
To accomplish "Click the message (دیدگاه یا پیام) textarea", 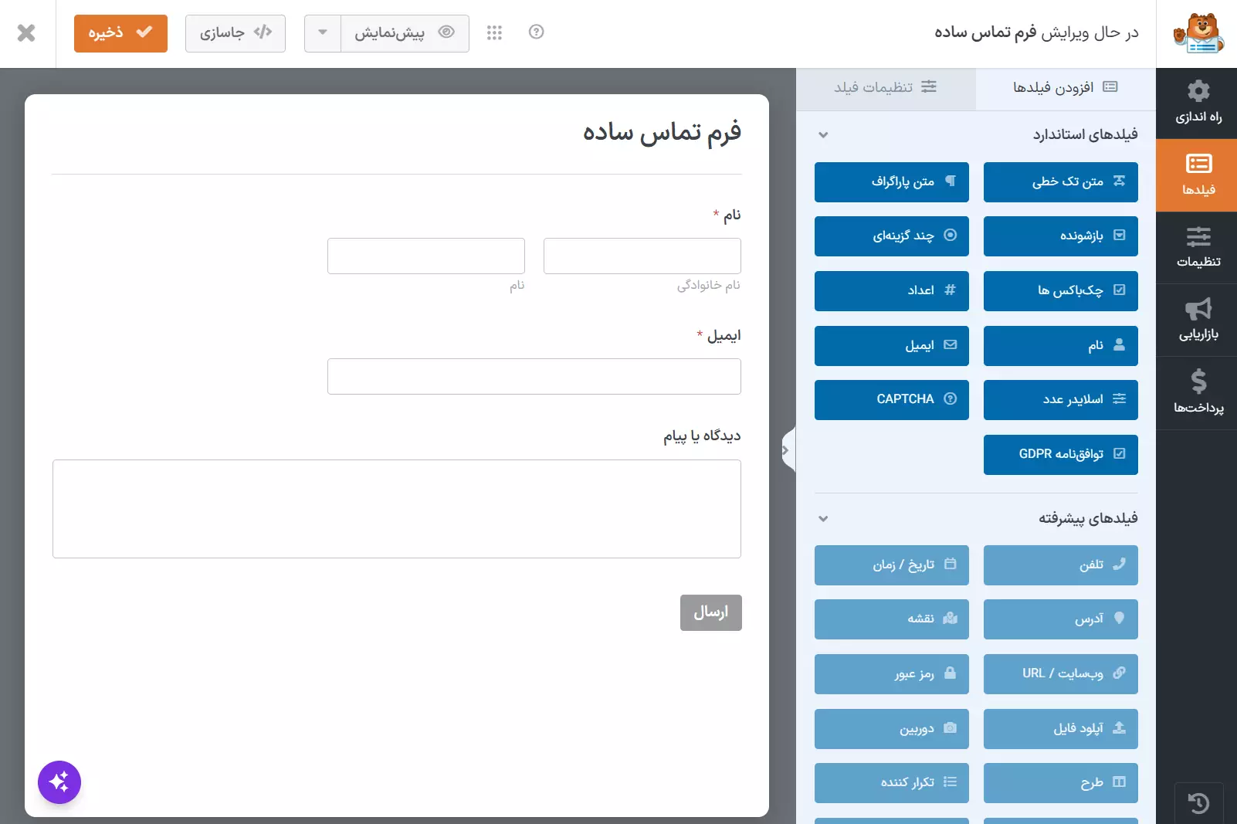I will [396, 509].
